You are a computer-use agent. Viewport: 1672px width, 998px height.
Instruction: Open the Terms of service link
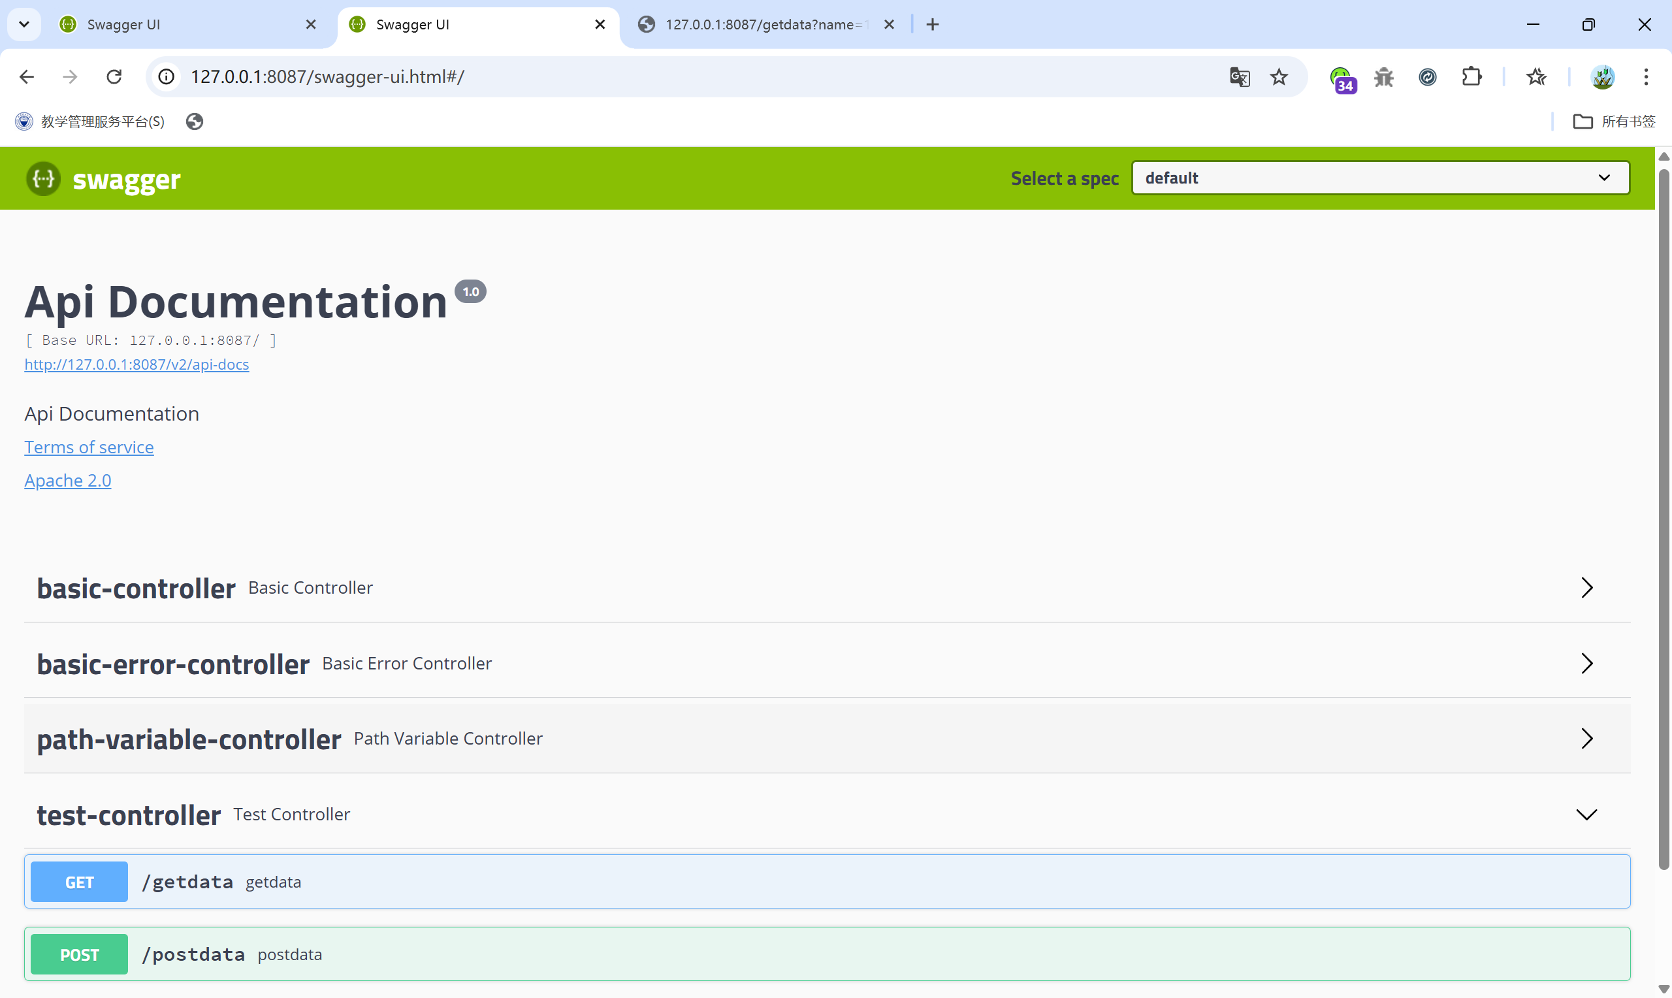tap(89, 447)
